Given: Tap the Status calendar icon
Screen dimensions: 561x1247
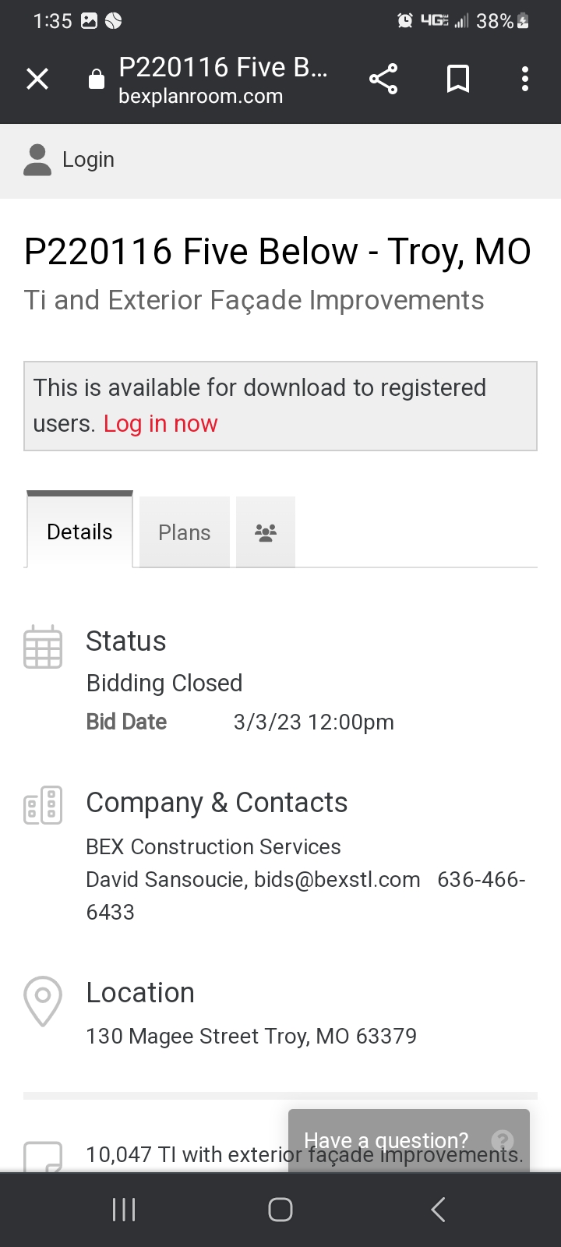Looking at the screenshot, I should (43, 647).
